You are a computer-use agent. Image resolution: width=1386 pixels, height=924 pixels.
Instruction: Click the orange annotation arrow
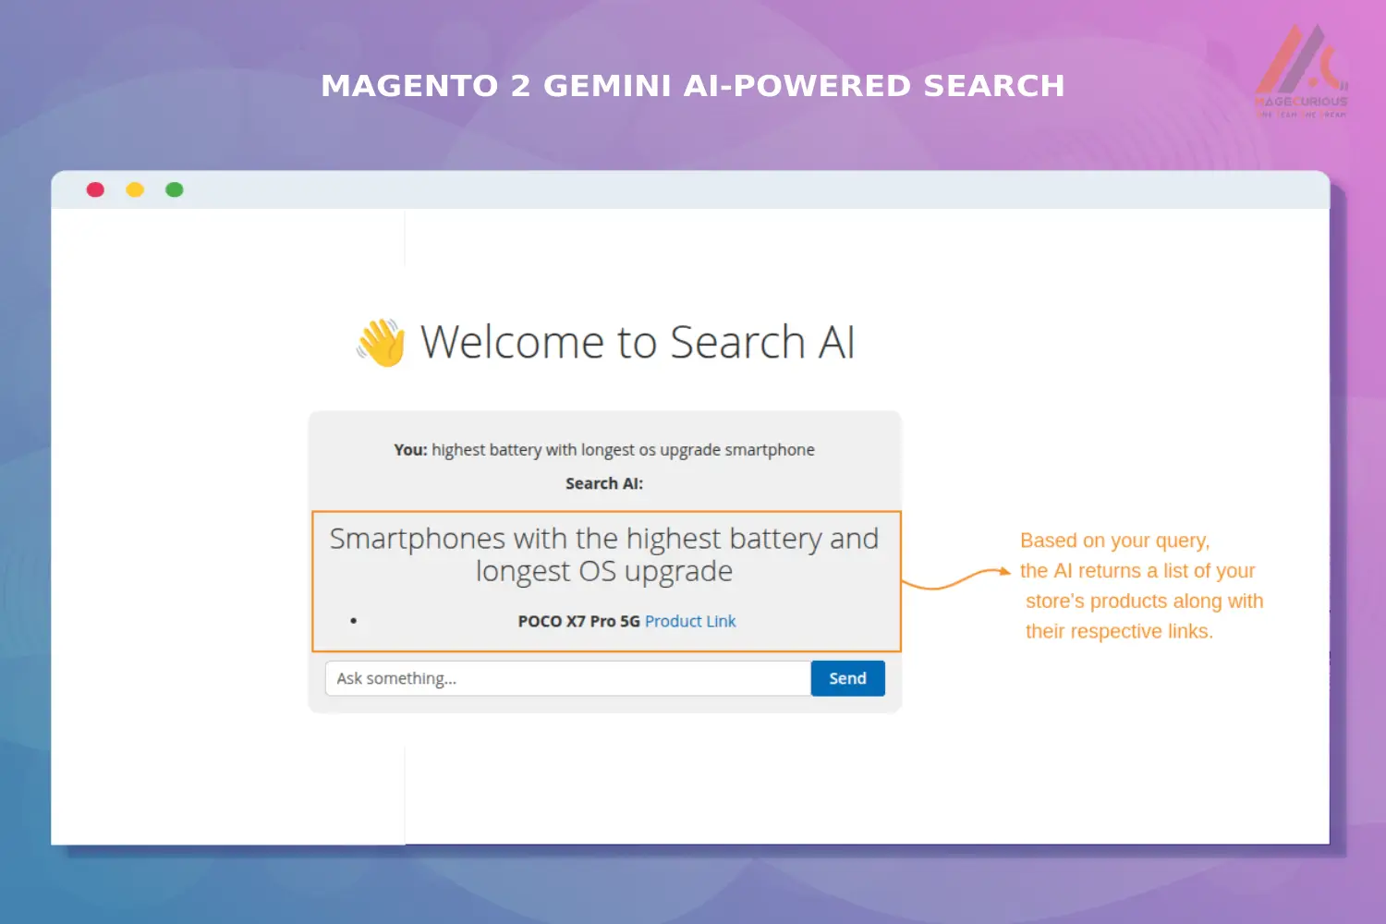click(x=956, y=579)
